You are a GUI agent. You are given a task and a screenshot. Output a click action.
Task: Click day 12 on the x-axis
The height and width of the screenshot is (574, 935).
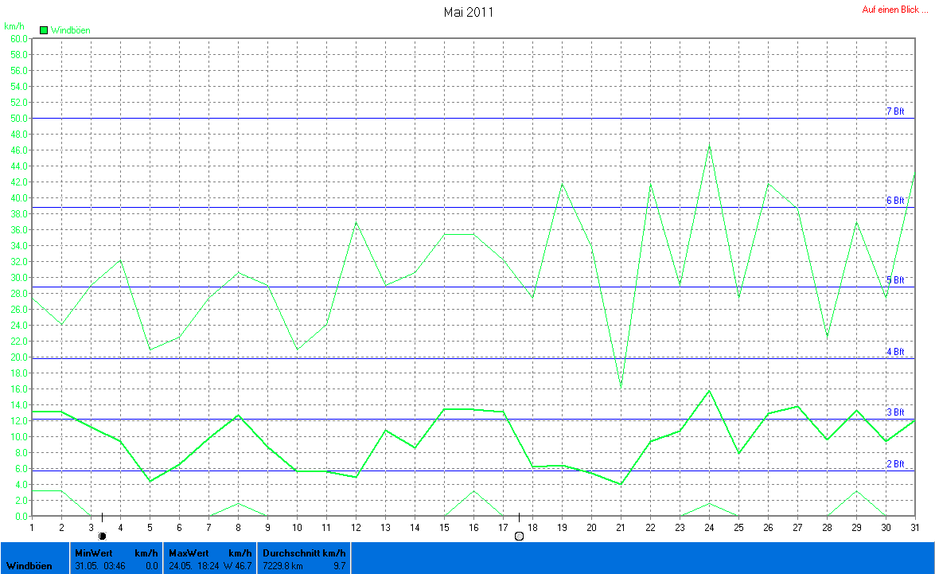coord(356,528)
